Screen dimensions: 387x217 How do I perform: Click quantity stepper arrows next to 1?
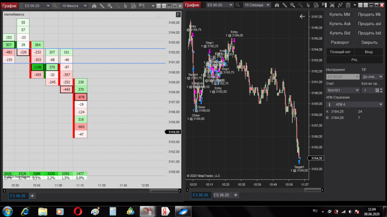pyautogui.click(x=381, y=90)
